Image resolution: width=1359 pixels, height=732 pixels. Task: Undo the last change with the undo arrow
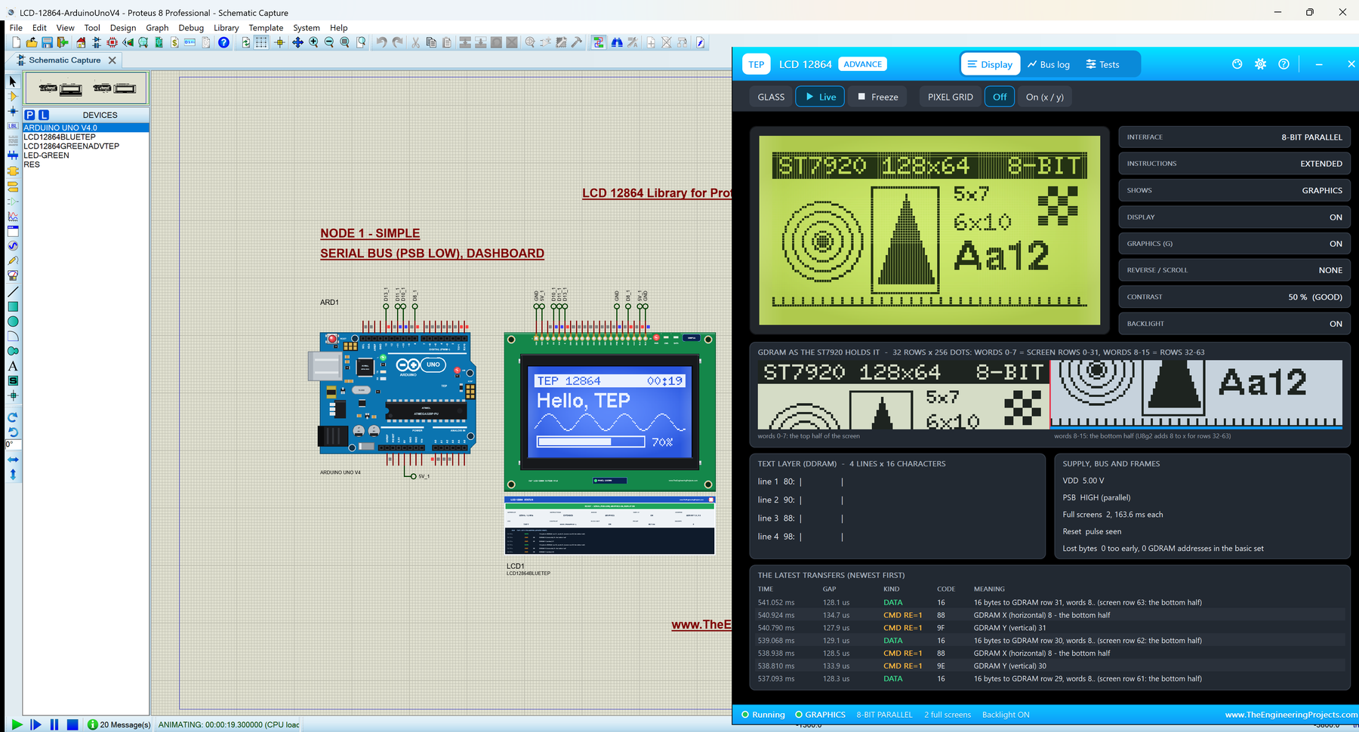click(x=381, y=43)
